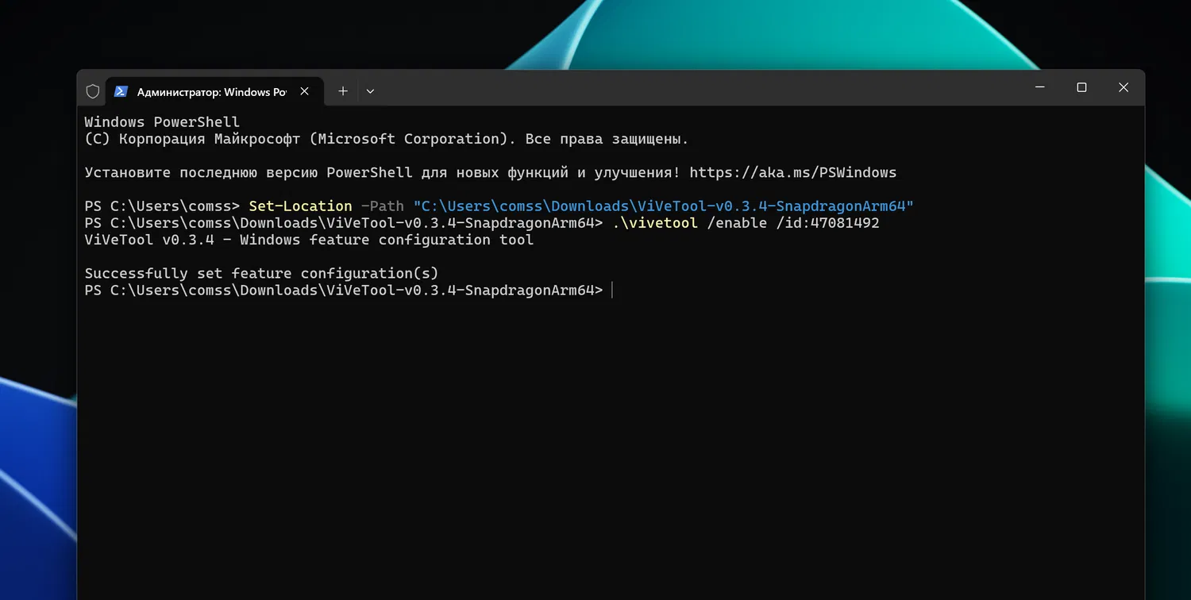Click the .\vivetool command text
This screenshot has height=600, width=1191.
tap(654, 223)
